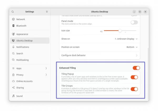Click the Sound music note icon
Image resolution: width=158 pixels, height=111 pixels.
(x=13, y=96)
